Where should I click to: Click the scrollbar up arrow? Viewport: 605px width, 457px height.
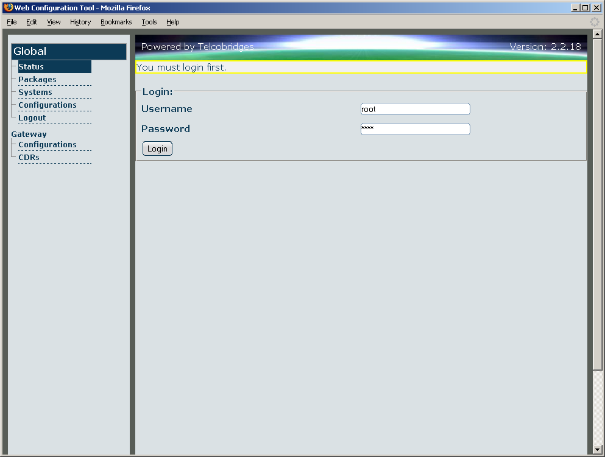pyautogui.click(x=597, y=34)
